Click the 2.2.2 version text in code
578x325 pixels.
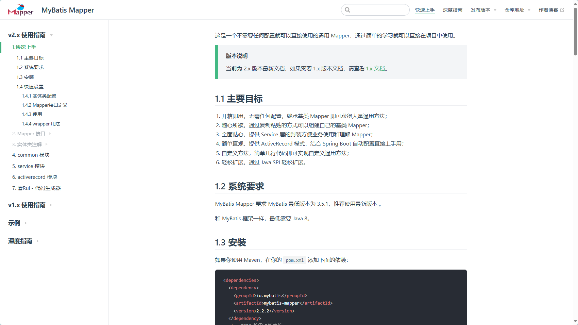262,311
